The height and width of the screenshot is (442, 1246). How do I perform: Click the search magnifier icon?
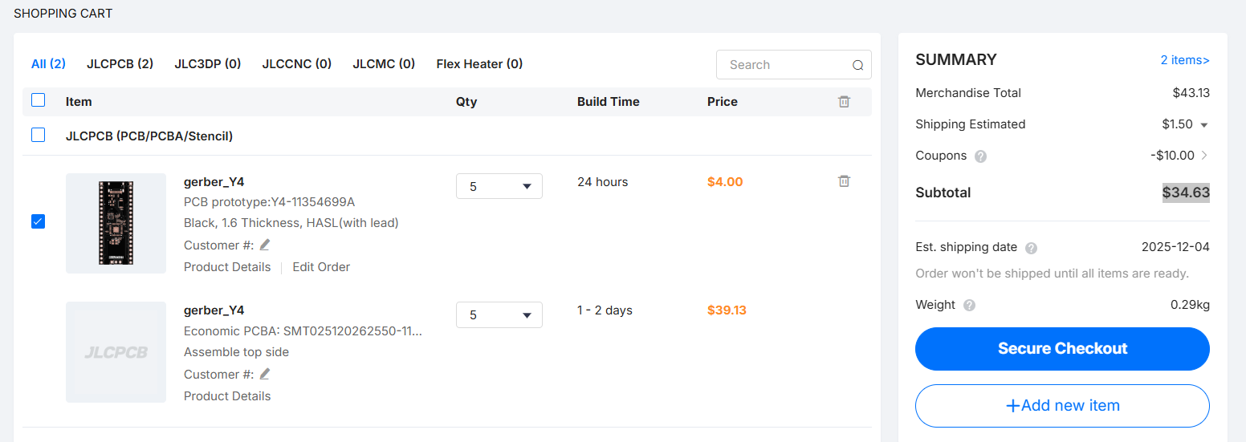click(x=857, y=65)
